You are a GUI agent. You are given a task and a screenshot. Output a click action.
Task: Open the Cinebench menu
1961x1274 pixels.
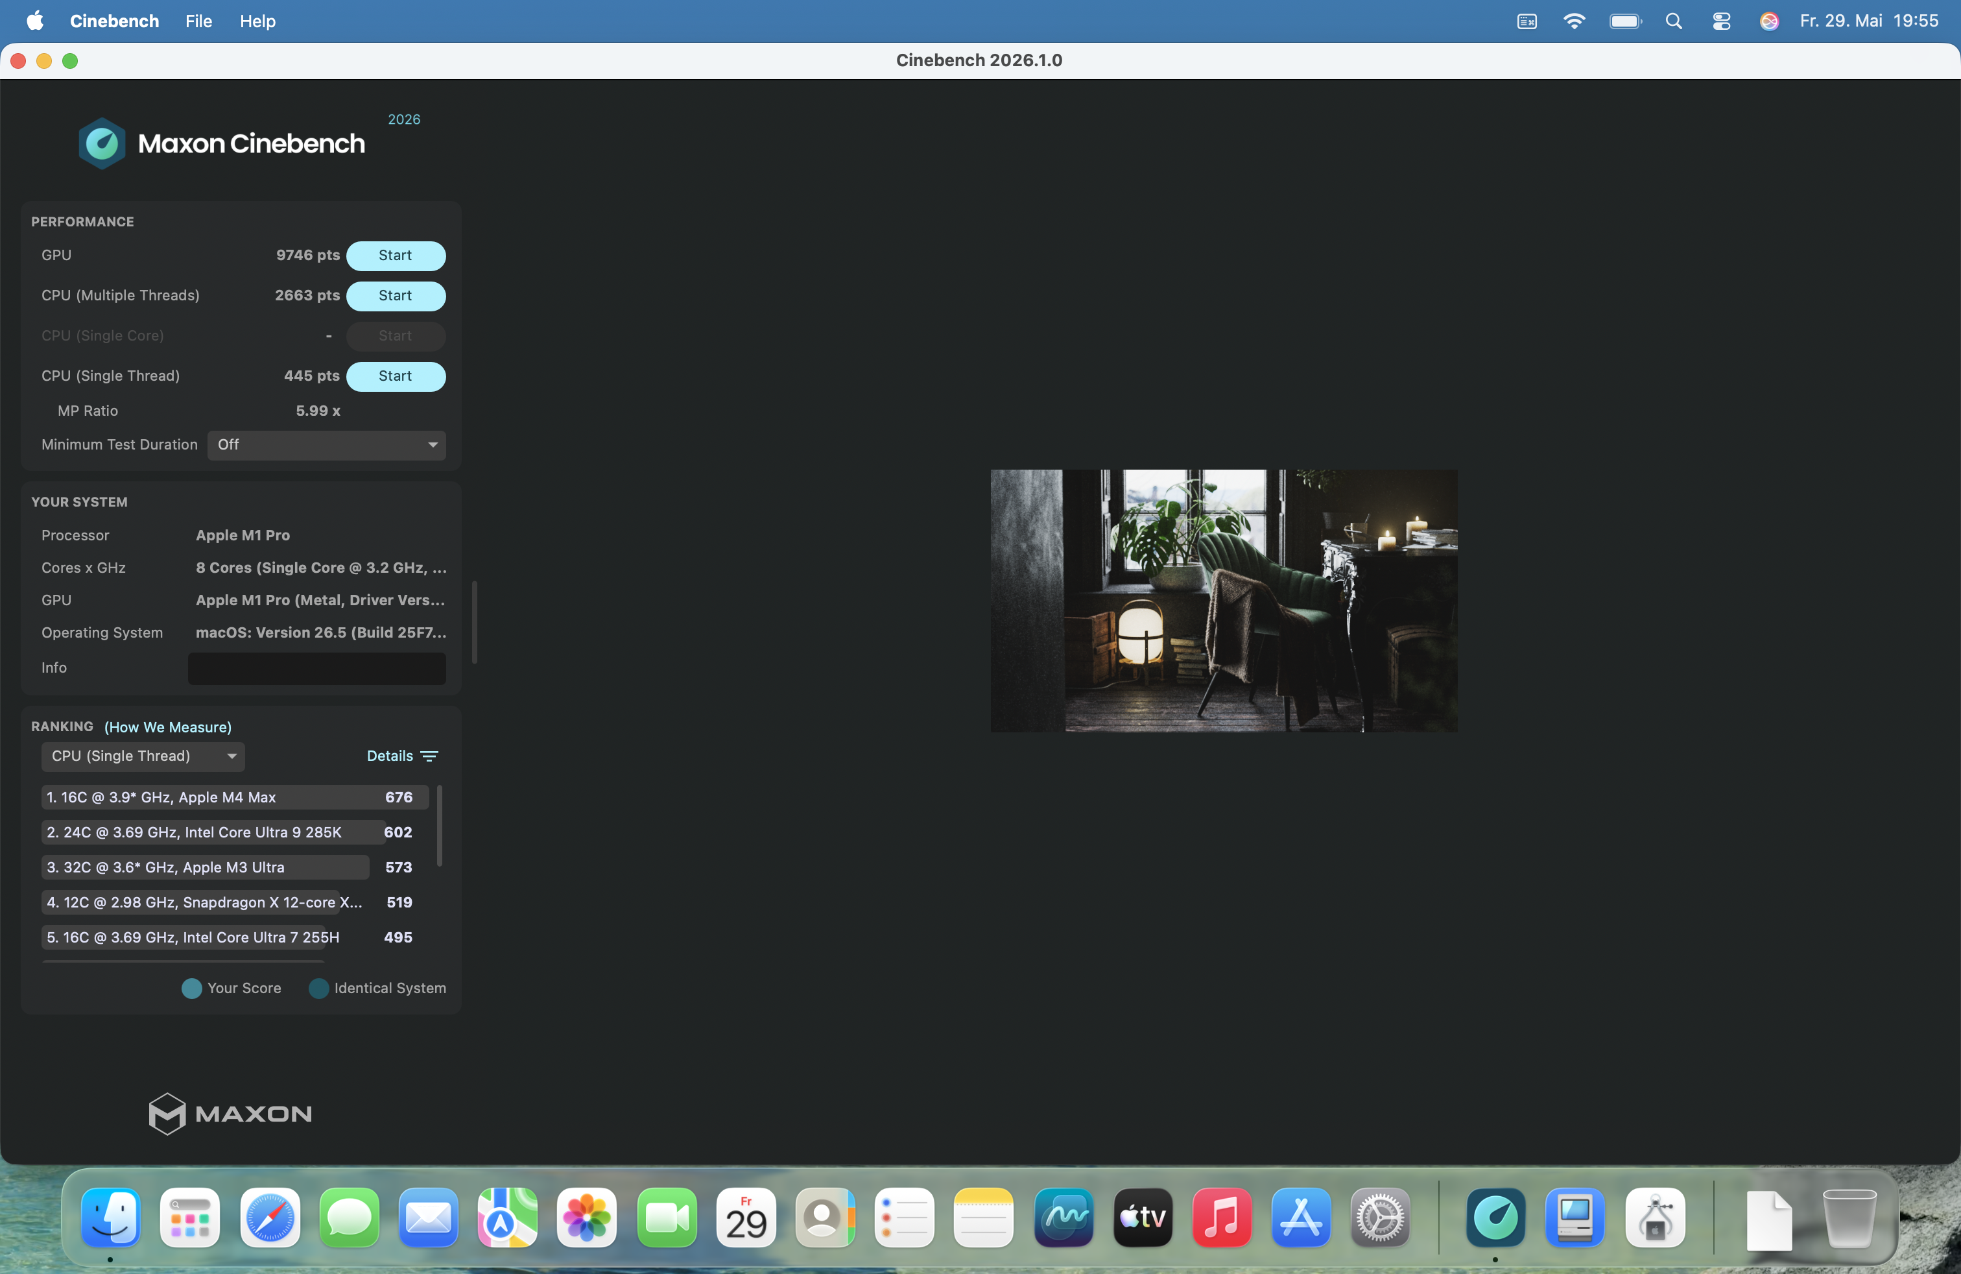click(x=113, y=21)
